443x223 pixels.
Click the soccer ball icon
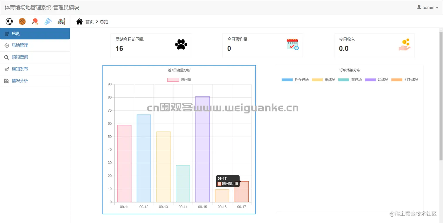tap(9, 21)
